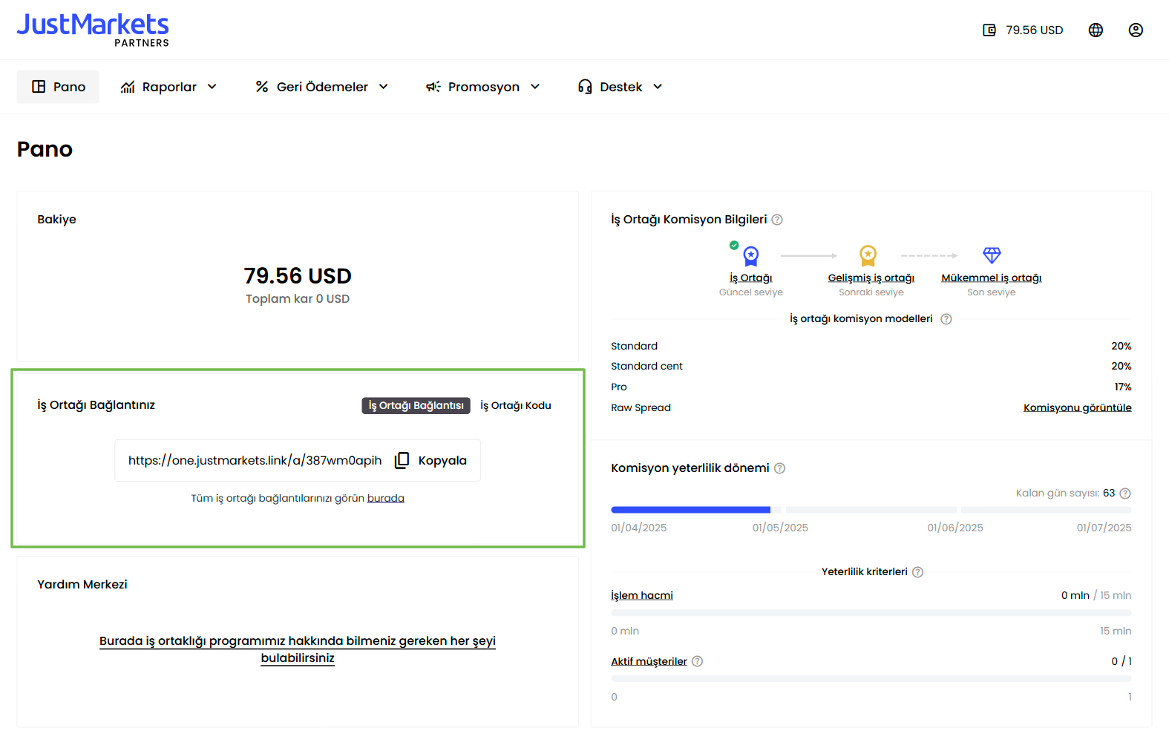
Task: Click the Raporlar chart icon
Action: (128, 87)
